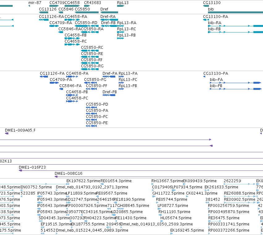Click the CG4658-PB protein label
The width and height of the screenshot is (263, 235).
click(x=77, y=92)
